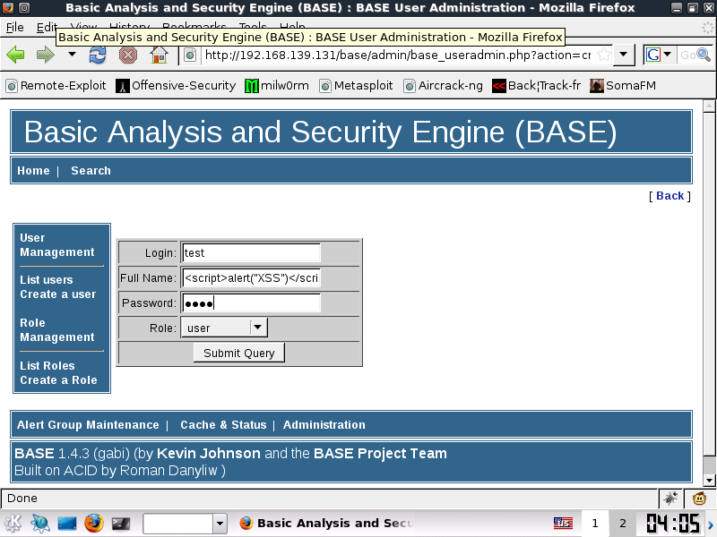The image size is (717, 537).
Task: Click the Back link in brackets
Action: [669, 196]
